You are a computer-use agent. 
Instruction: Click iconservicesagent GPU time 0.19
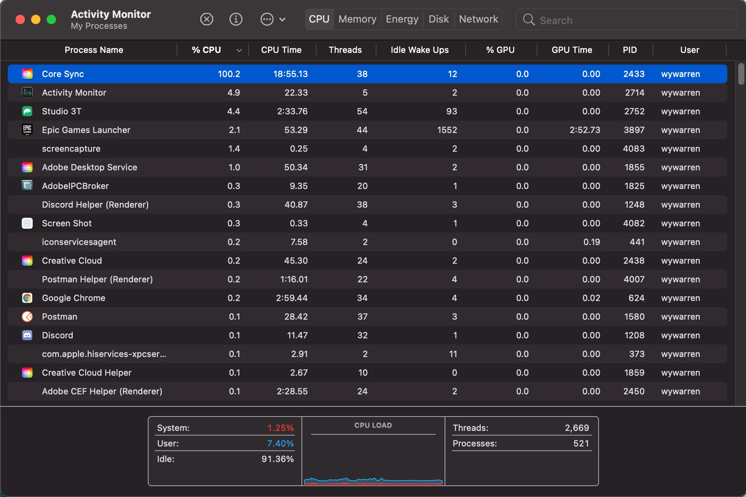[592, 242]
